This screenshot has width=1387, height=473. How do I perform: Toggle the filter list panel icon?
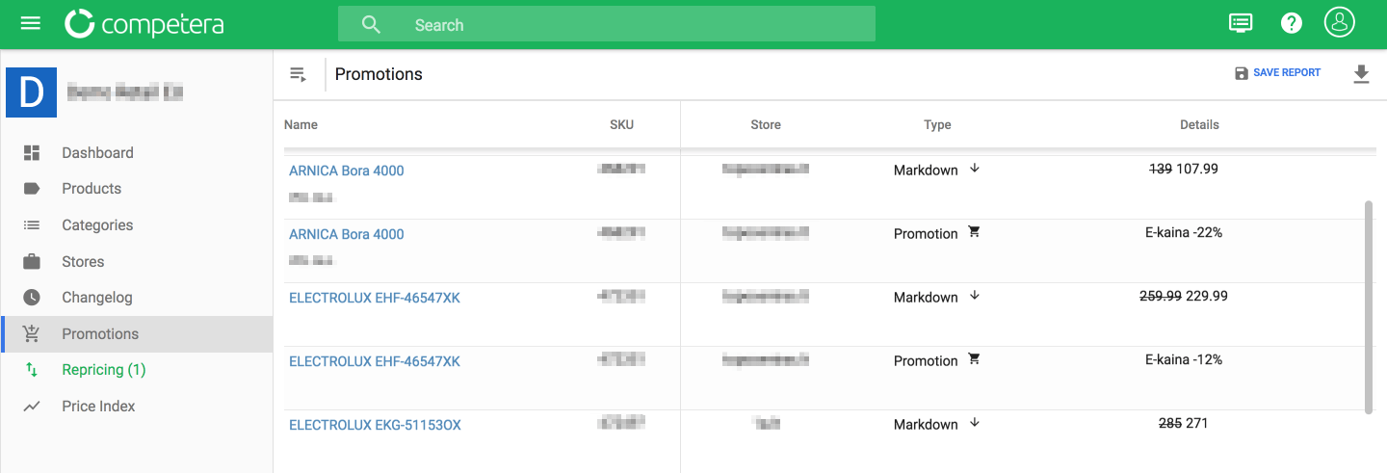click(x=299, y=74)
